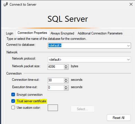
Task: Click the 'Execution time-out:' label
Action: 25,87
